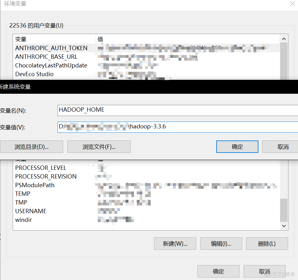Screen dimensions: 298x280
Task: Click 编辑(I) to edit the selected variable
Action: (221, 243)
